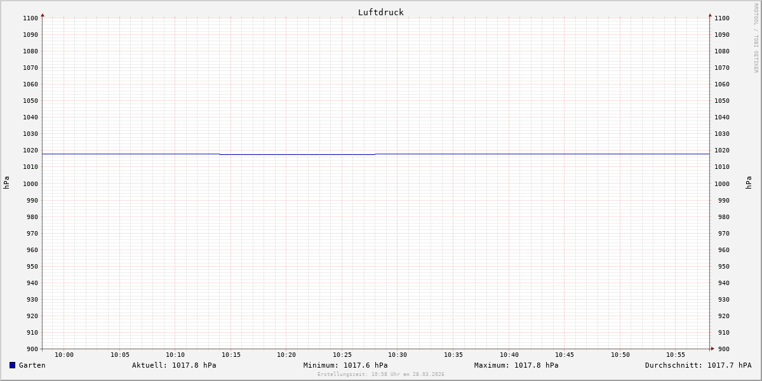Click the red arrow ending the x-axis

[712, 348]
